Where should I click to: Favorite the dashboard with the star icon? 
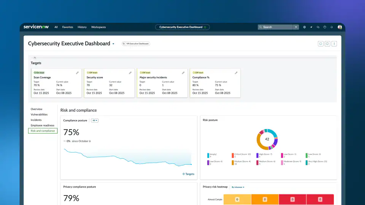(205, 27)
